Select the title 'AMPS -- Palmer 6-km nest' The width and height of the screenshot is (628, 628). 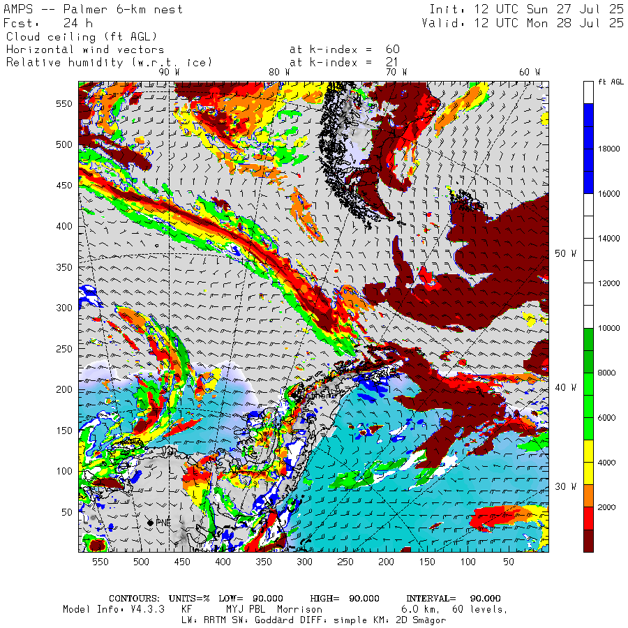93,9
